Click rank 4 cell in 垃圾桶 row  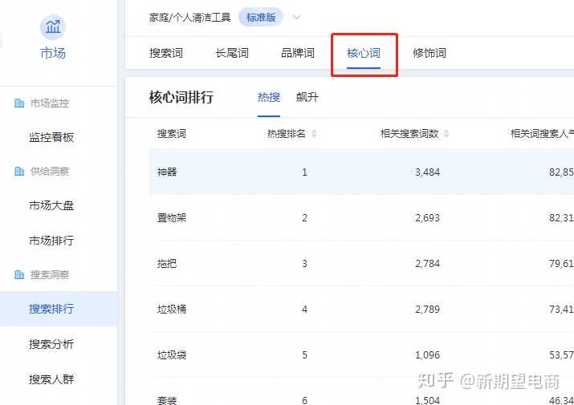pyautogui.click(x=304, y=309)
